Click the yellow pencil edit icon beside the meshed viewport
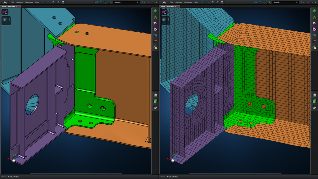The height and width of the screenshot is (179, 318). coord(314,47)
